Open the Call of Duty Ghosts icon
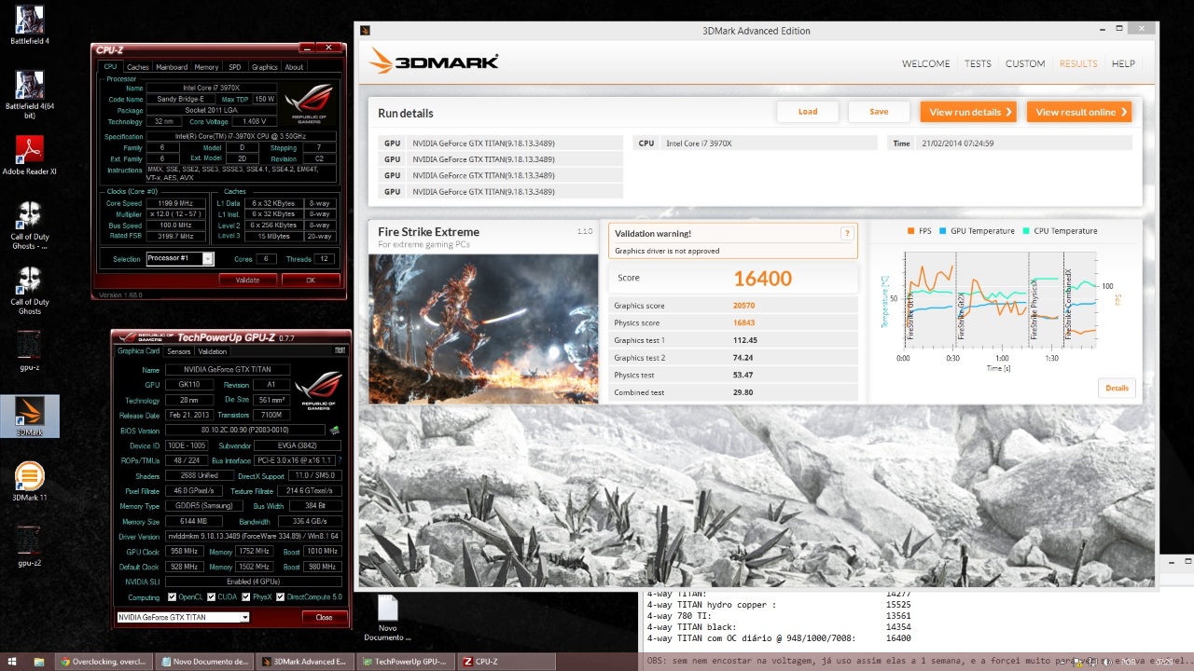The width and height of the screenshot is (1194, 671). (30, 291)
